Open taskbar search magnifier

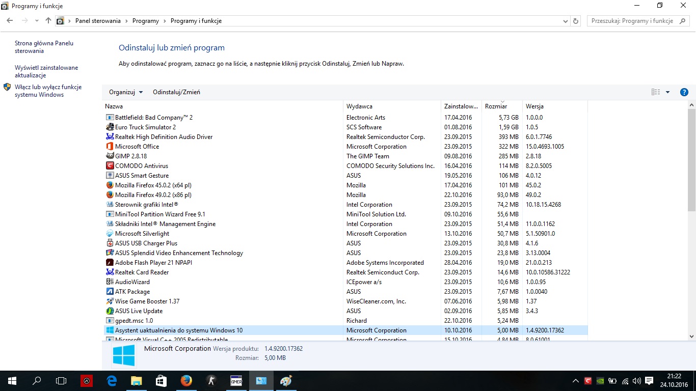[37, 380]
